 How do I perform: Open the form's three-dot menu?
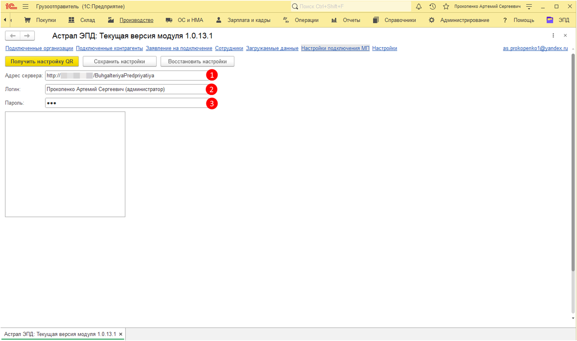(553, 35)
